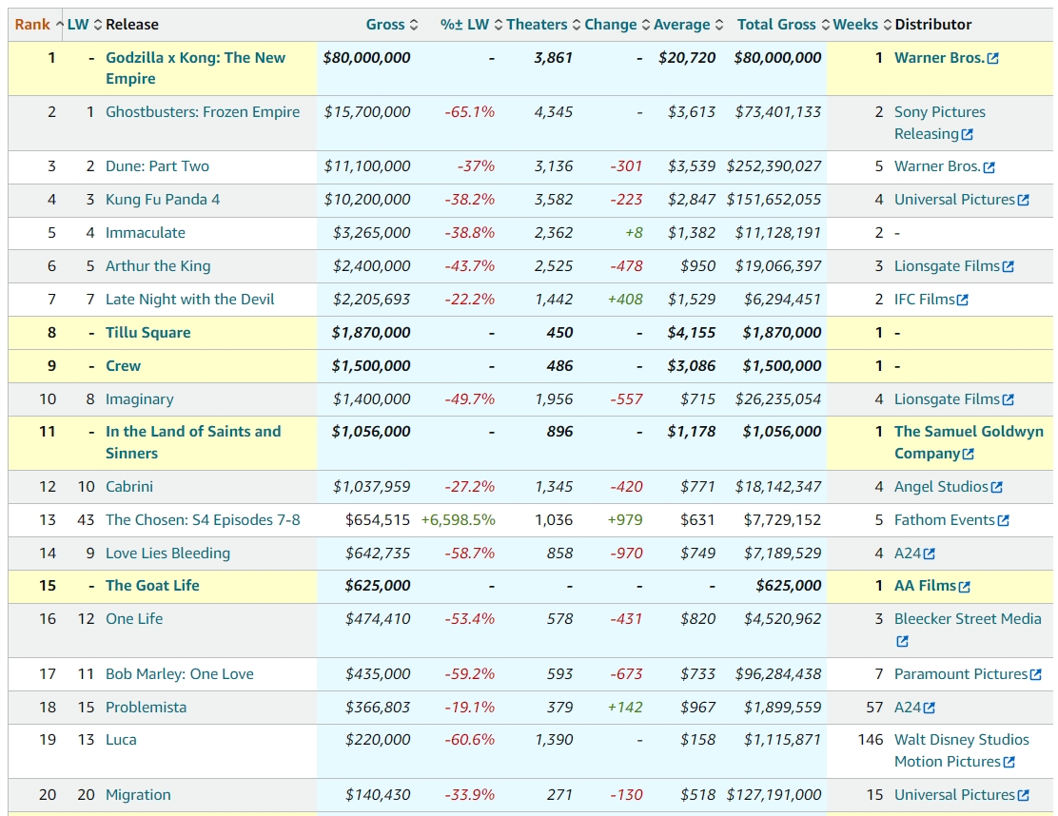This screenshot has width=1058, height=816.
Task: Open The Chosen: S4 Episodes 7-8
Action: point(203,520)
